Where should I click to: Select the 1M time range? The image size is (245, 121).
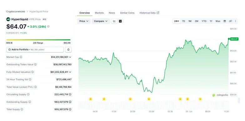(190, 21)
